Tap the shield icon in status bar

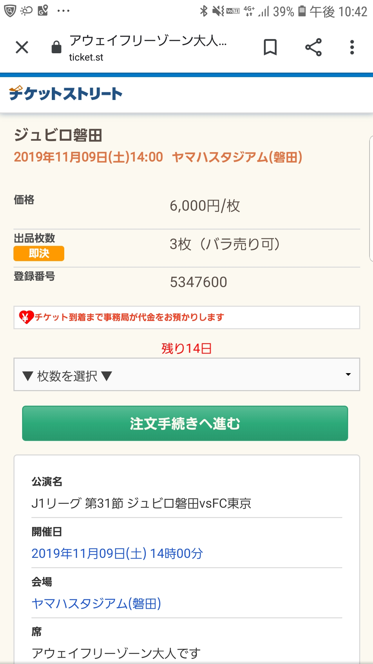tap(10, 11)
